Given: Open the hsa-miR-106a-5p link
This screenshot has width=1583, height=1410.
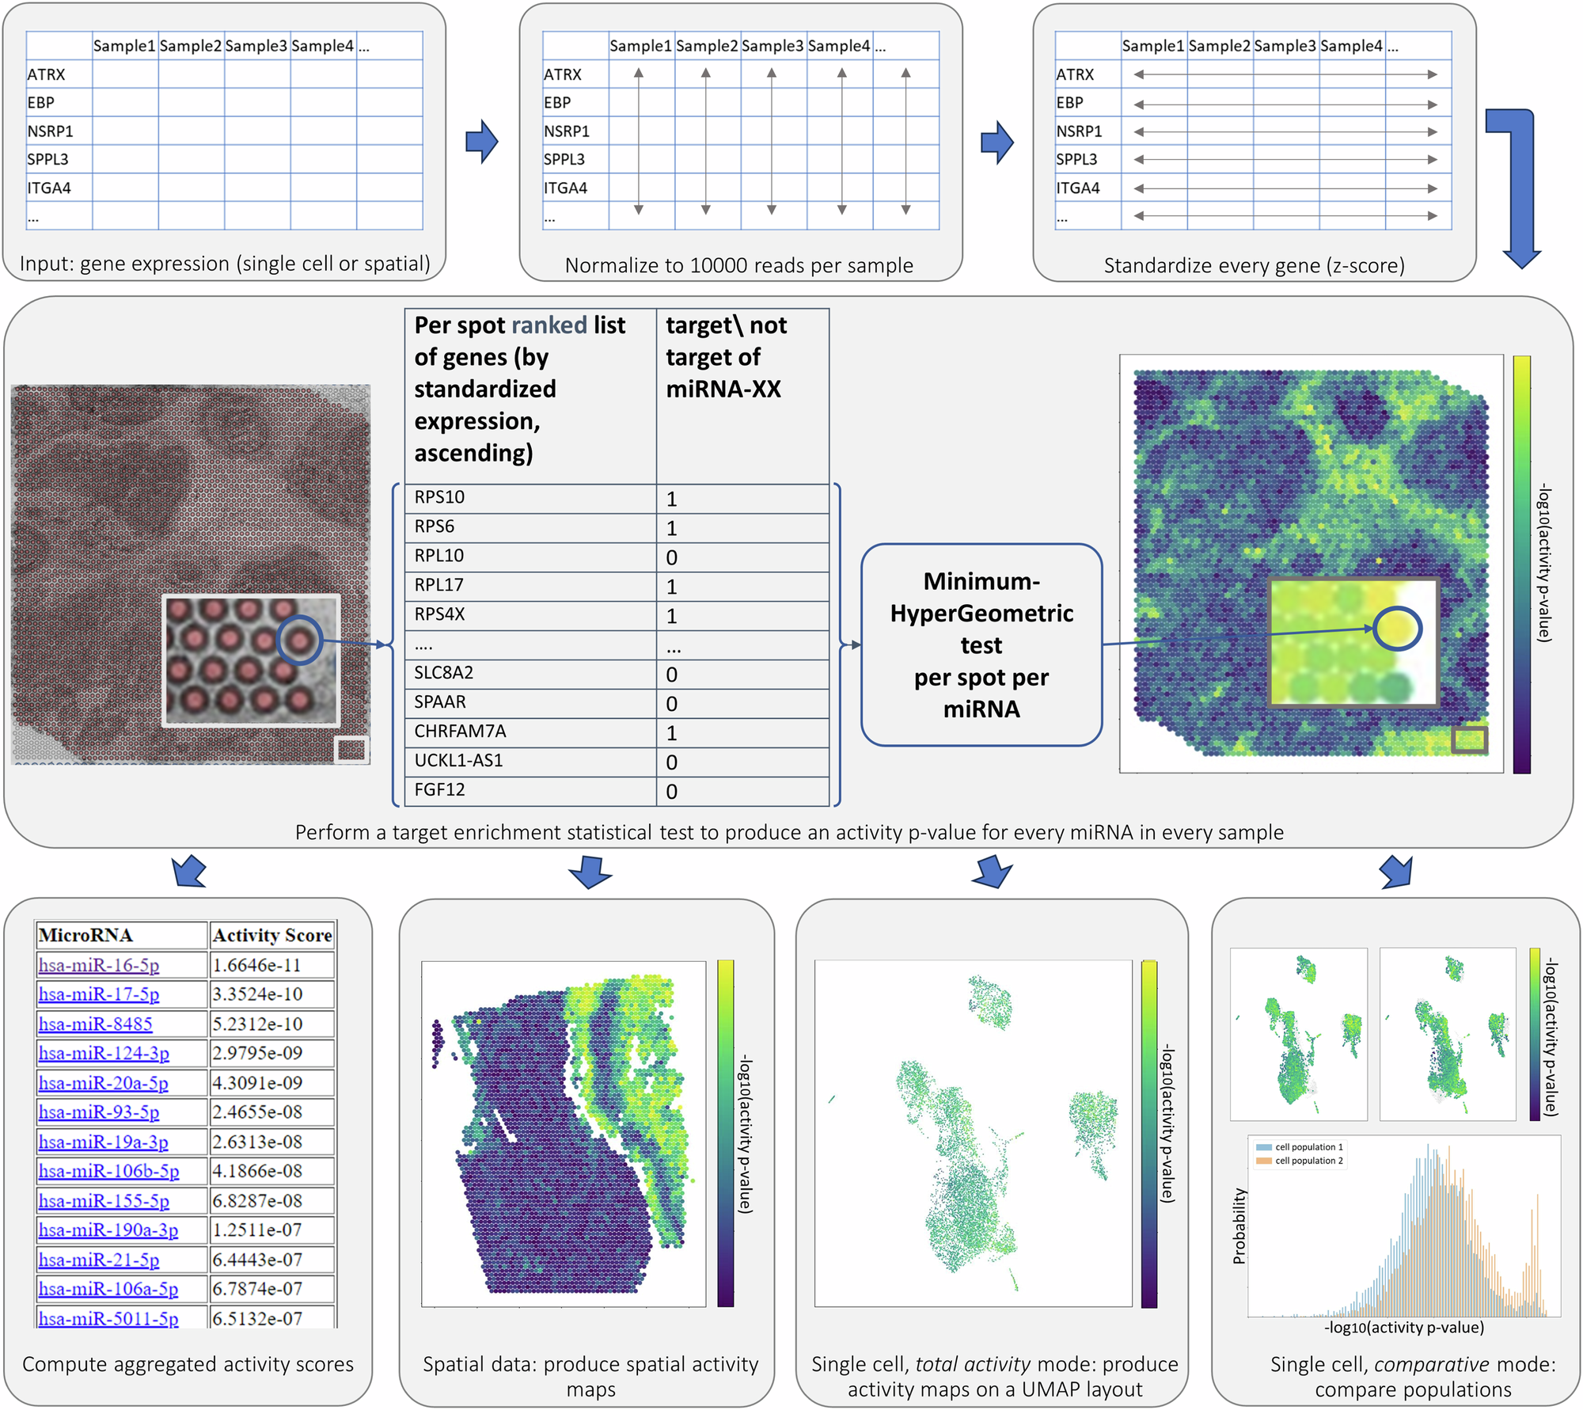Looking at the screenshot, I should (108, 1289).
